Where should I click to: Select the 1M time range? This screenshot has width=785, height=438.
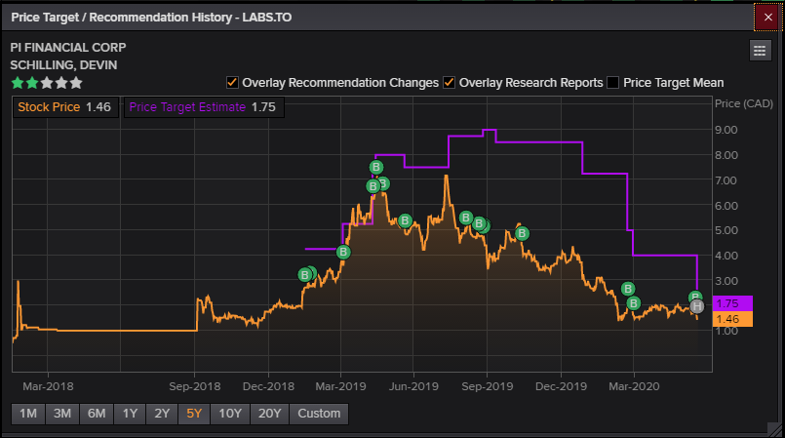coord(28,414)
